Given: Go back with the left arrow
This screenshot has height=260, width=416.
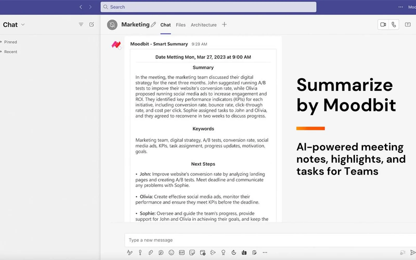Looking at the screenshot, I should 81,7.
